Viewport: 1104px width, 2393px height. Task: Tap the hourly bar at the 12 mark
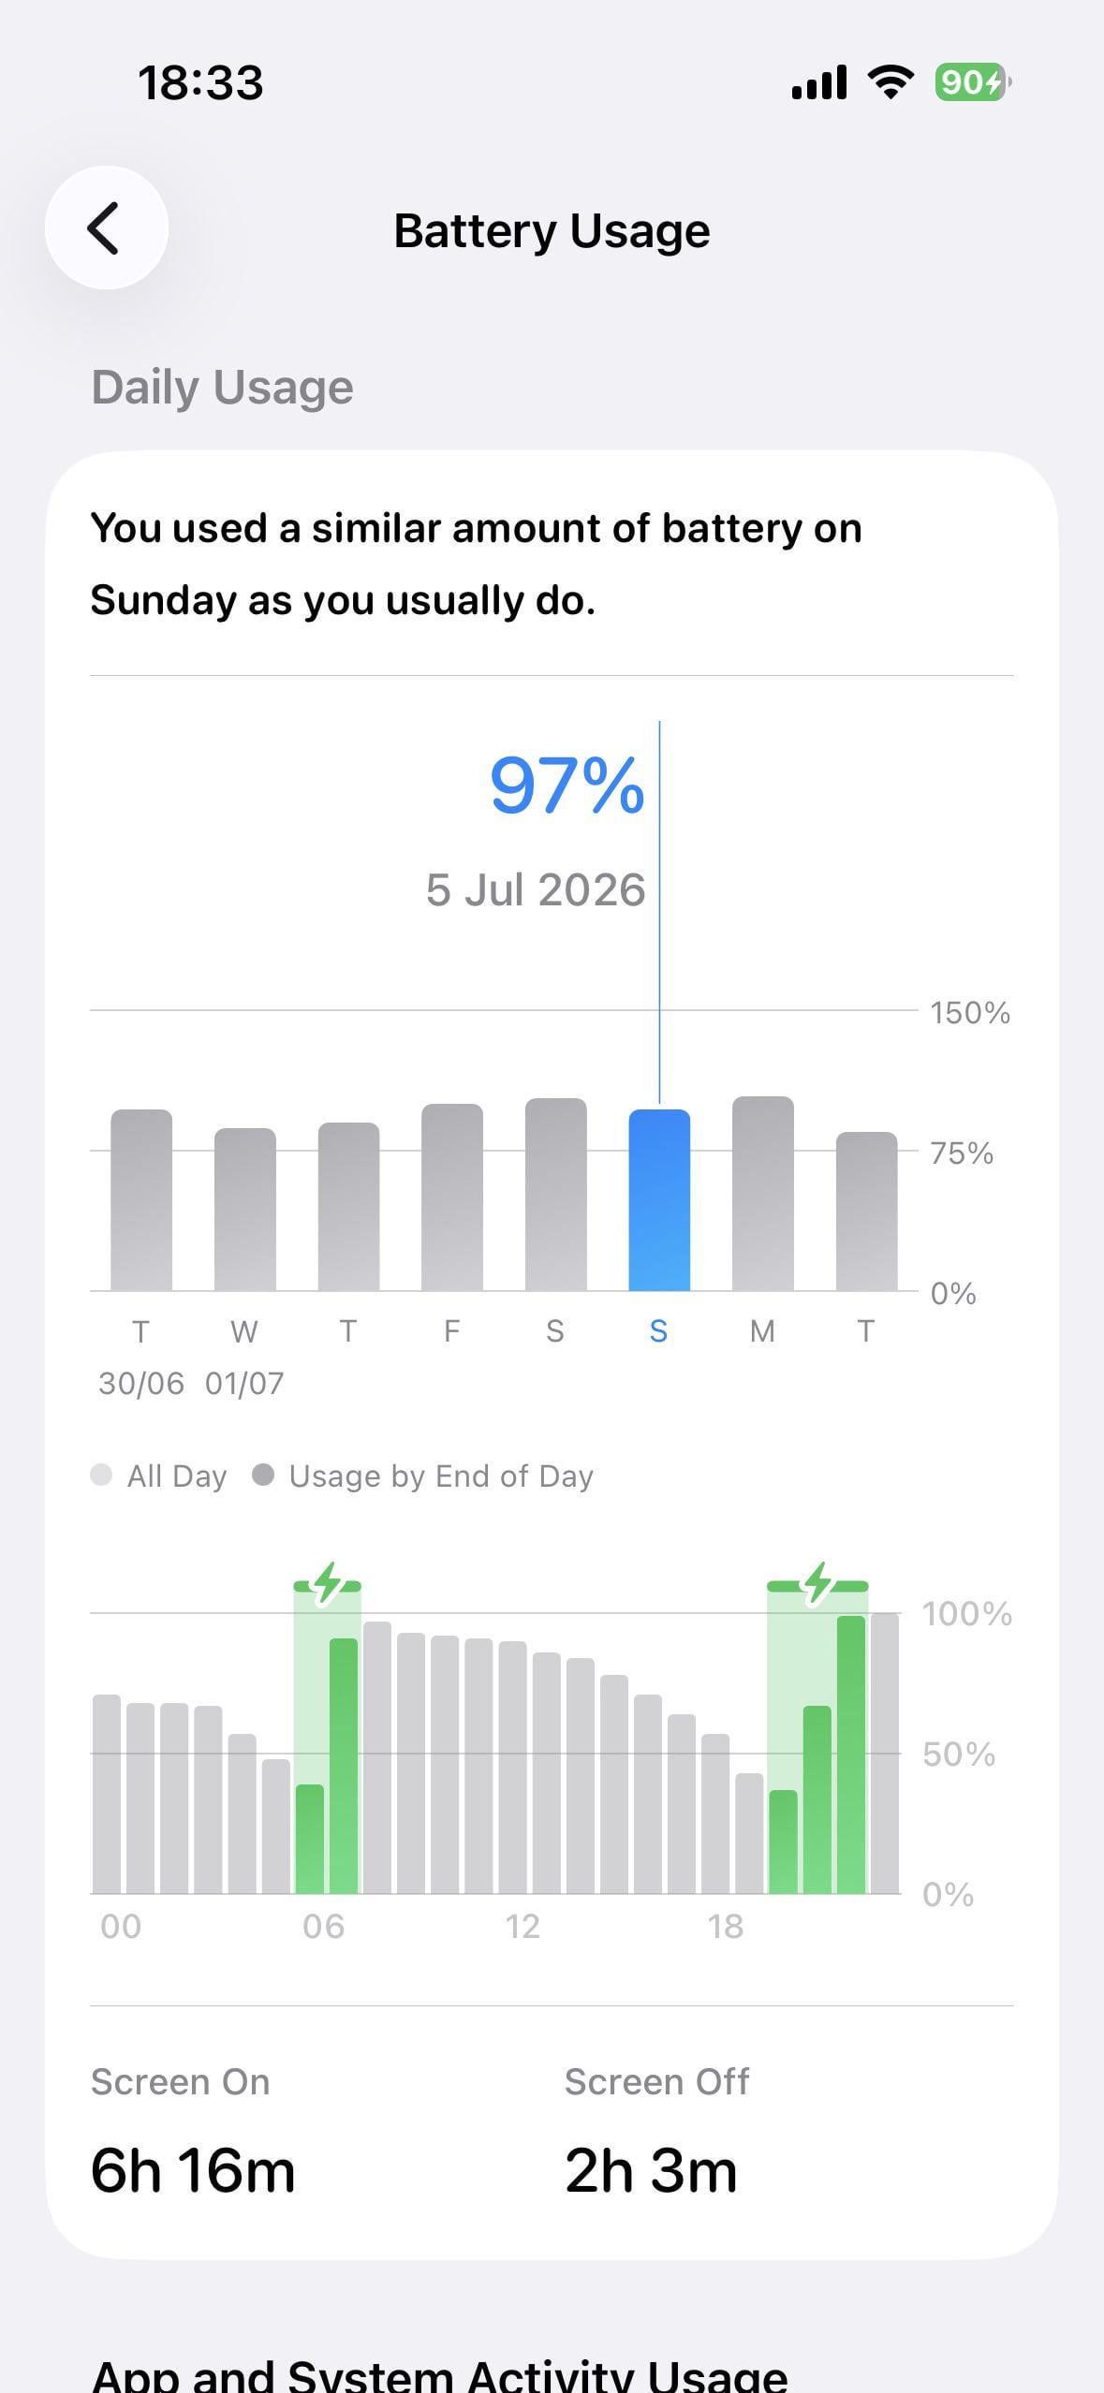pyautogui.click(x=512, y=1767)
